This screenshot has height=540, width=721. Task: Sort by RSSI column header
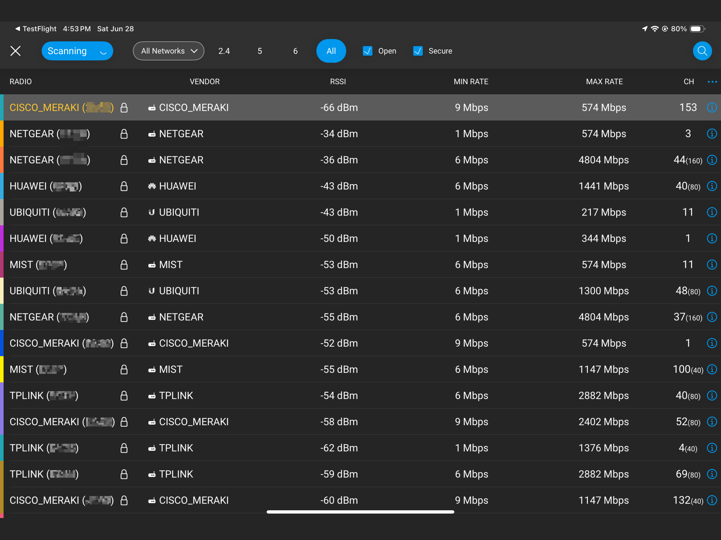(338, 82)
